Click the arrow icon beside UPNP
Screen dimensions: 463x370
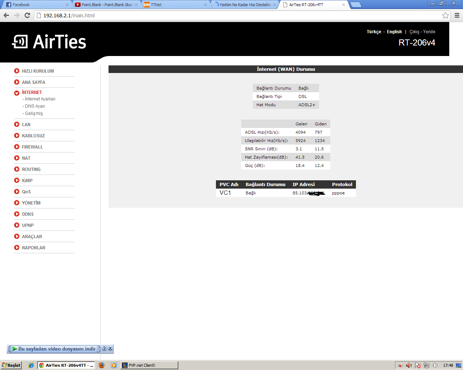point(17,225)
